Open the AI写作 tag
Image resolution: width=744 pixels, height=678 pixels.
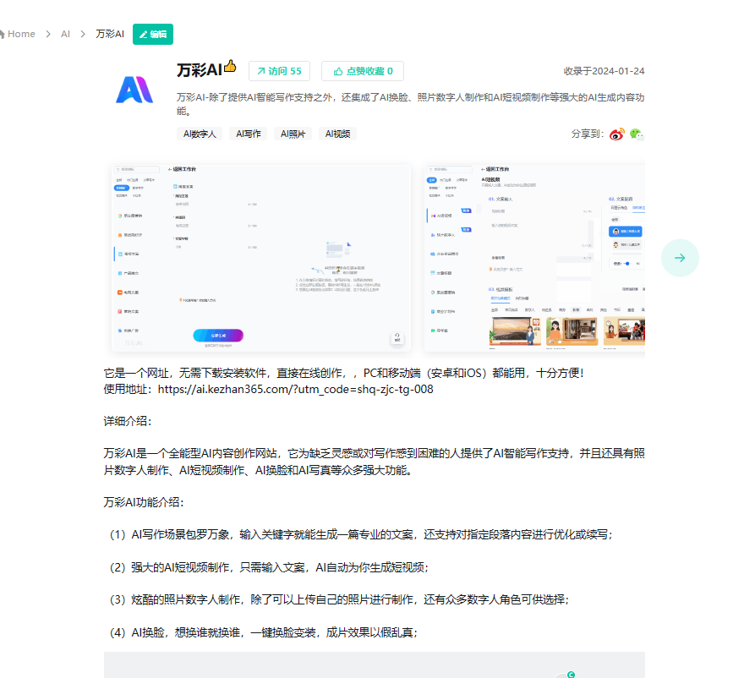tap(249, 134)
